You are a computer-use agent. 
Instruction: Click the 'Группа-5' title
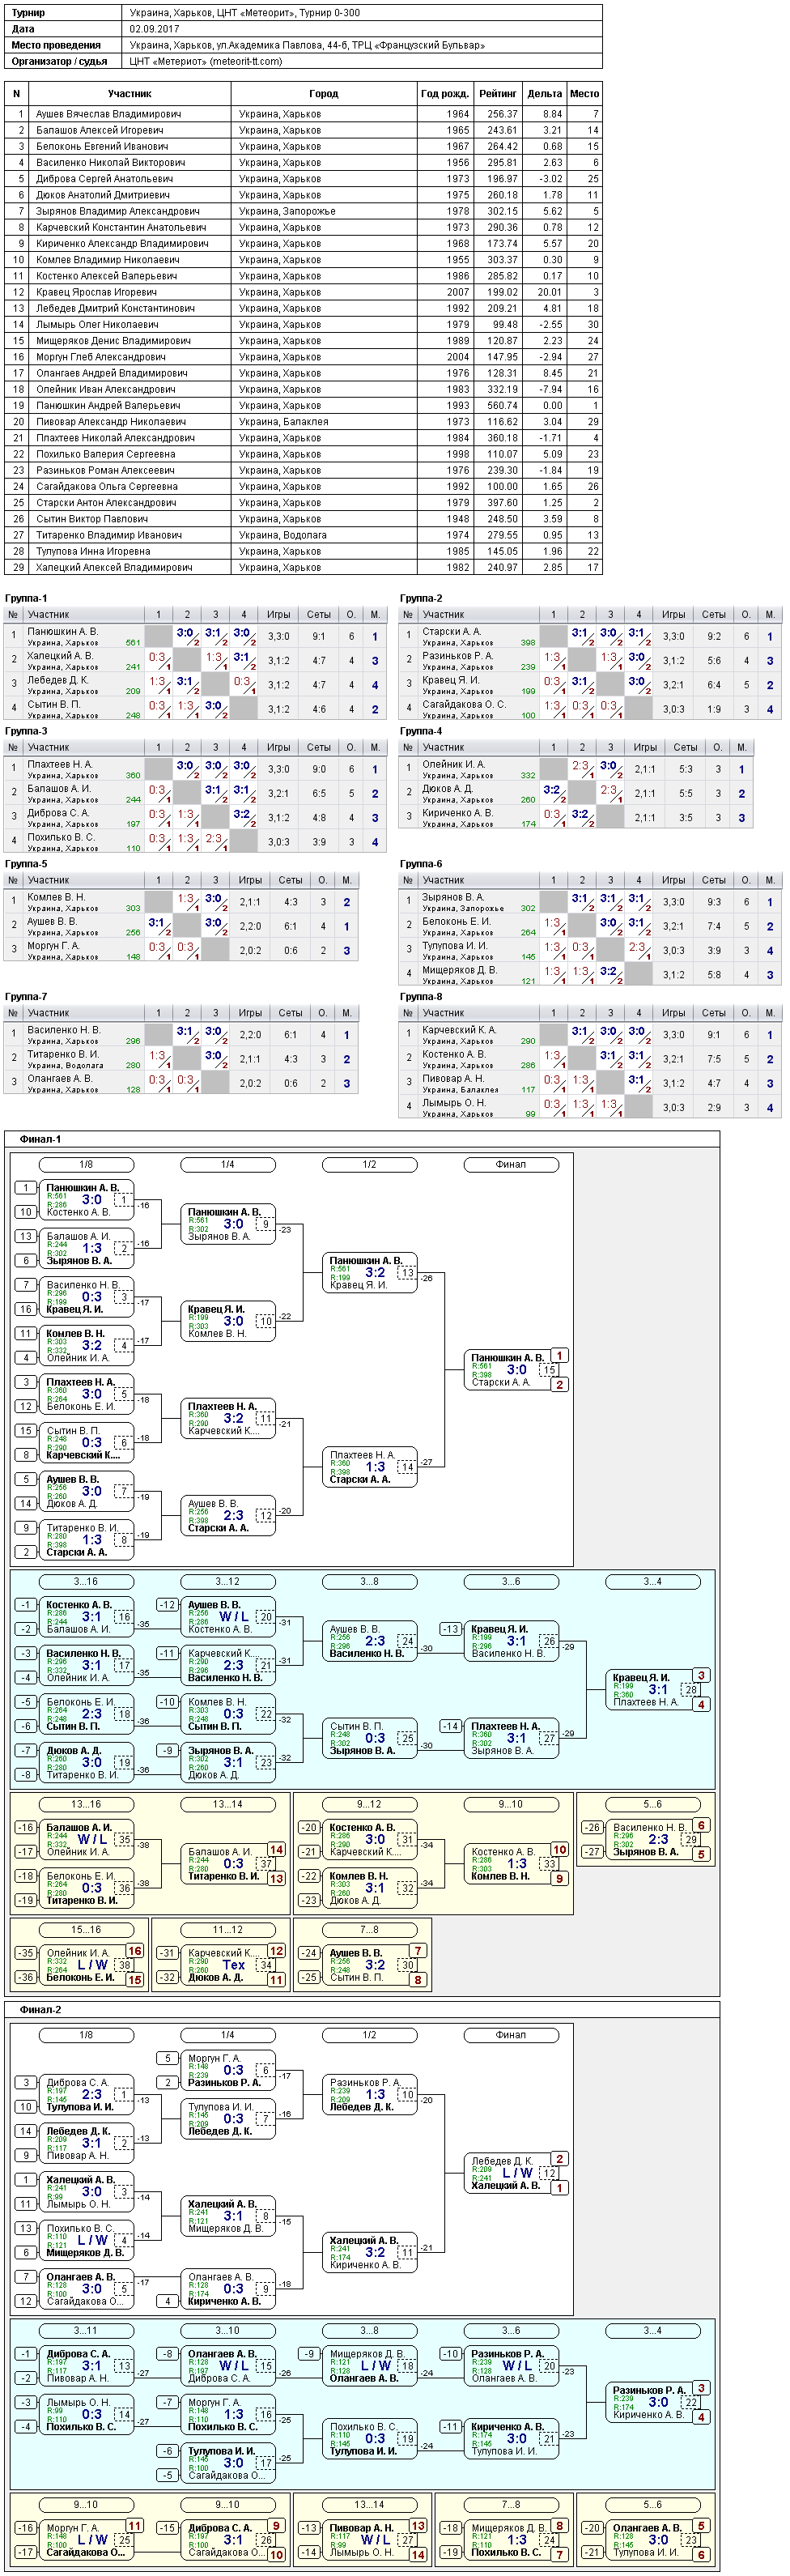pyautogui.click(x=26, y=864)
